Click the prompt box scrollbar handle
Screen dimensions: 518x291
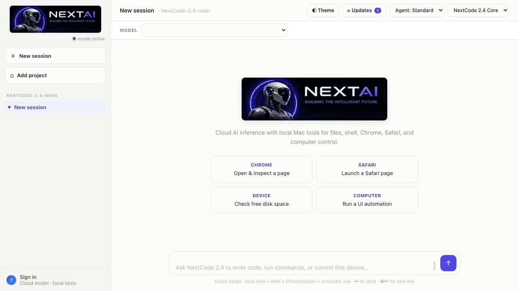click(434, 266)
